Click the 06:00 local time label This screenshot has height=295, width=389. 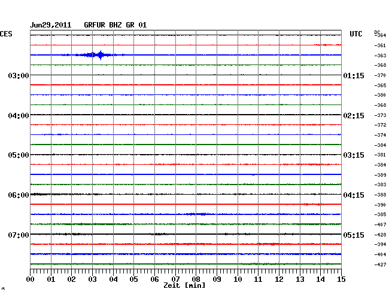19,195
